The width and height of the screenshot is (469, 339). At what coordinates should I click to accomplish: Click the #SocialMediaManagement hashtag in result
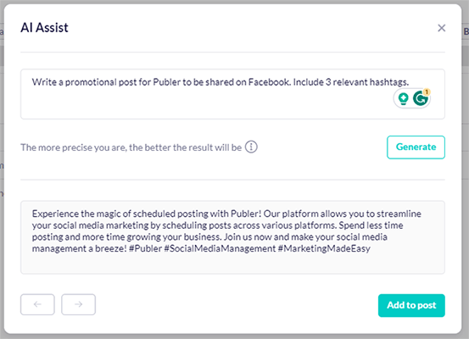point(220,248)
